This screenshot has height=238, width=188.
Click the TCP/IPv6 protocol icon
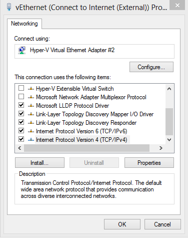point(31,131)
